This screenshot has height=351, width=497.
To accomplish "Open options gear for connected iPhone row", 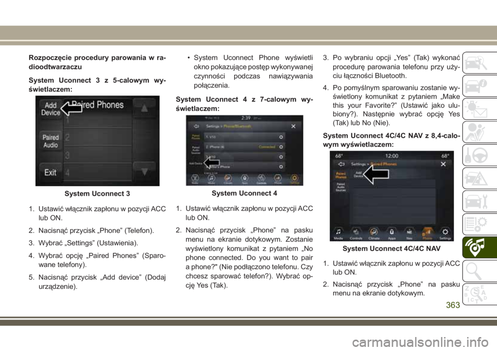I will (x=281, y=147).
